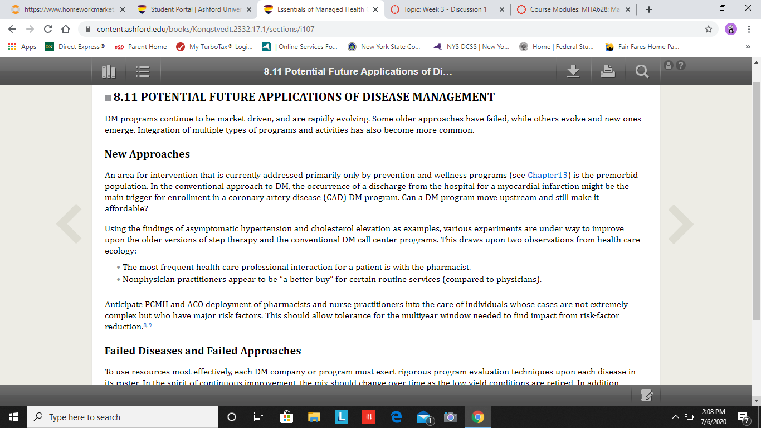Switch to Topic: Week 3 Discussion tab

(x=447, y=9)
